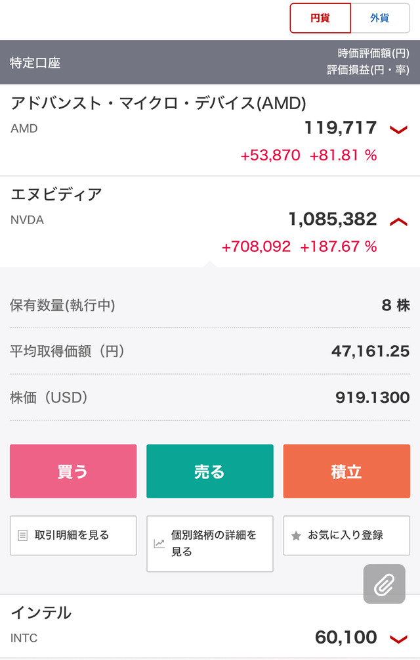Open 取引明細を見る transaction details
This screenshot has width=420, height=660.
click(73, 535)
